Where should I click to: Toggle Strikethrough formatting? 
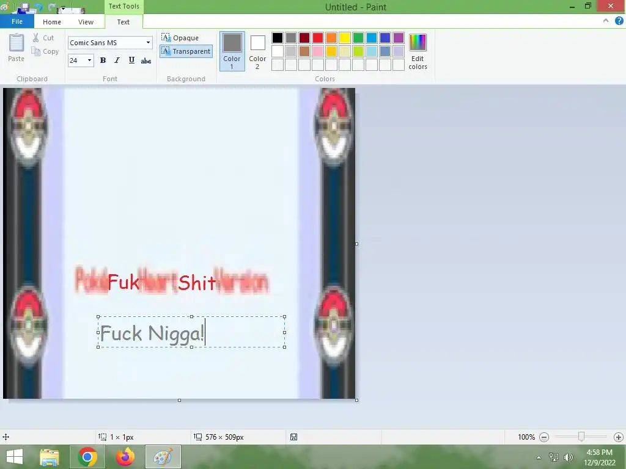click(x=146, y=60)
